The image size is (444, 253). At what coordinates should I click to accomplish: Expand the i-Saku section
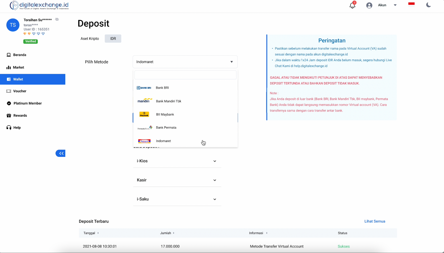click(x=177, y=199)
